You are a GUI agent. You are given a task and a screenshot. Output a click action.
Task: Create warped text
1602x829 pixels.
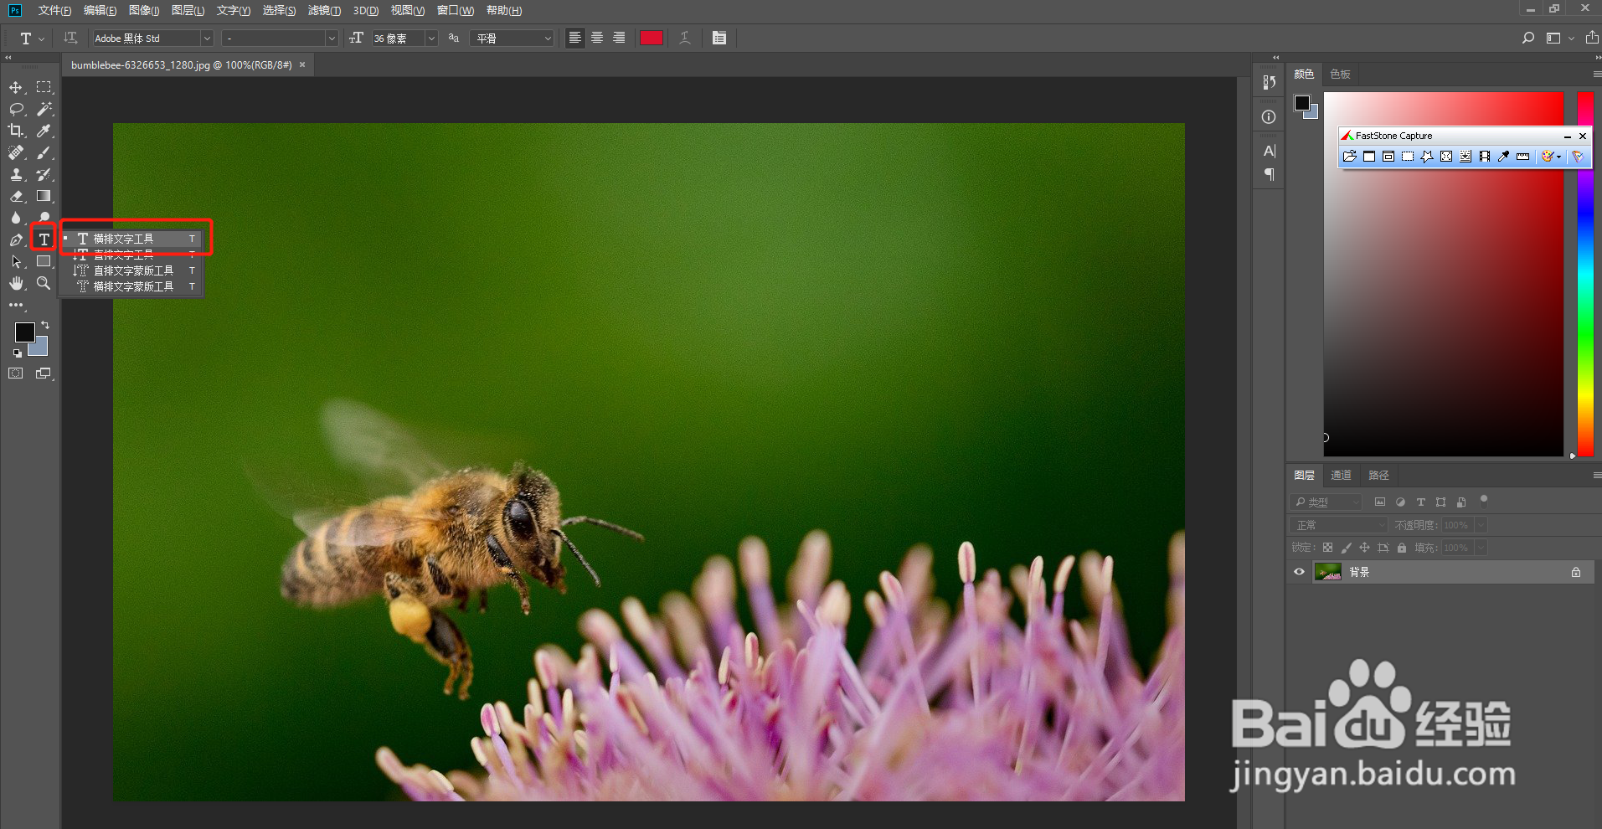pyautogui.click(x=684, y=38)
